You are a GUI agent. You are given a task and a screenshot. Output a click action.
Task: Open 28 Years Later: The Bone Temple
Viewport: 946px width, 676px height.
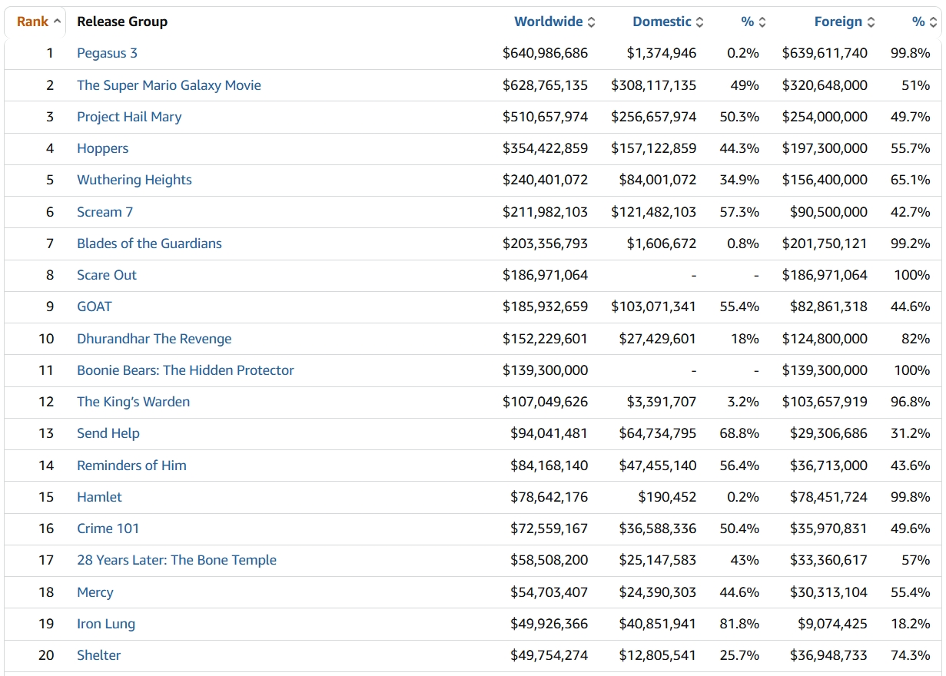(177, 560)
